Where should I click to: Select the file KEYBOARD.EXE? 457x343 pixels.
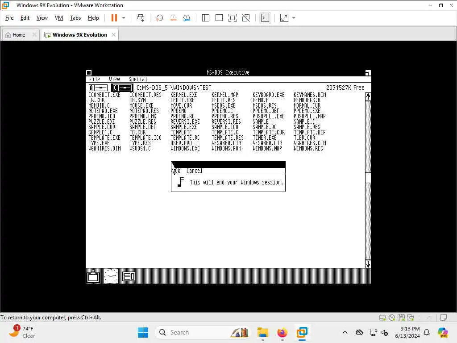[268, 95]
